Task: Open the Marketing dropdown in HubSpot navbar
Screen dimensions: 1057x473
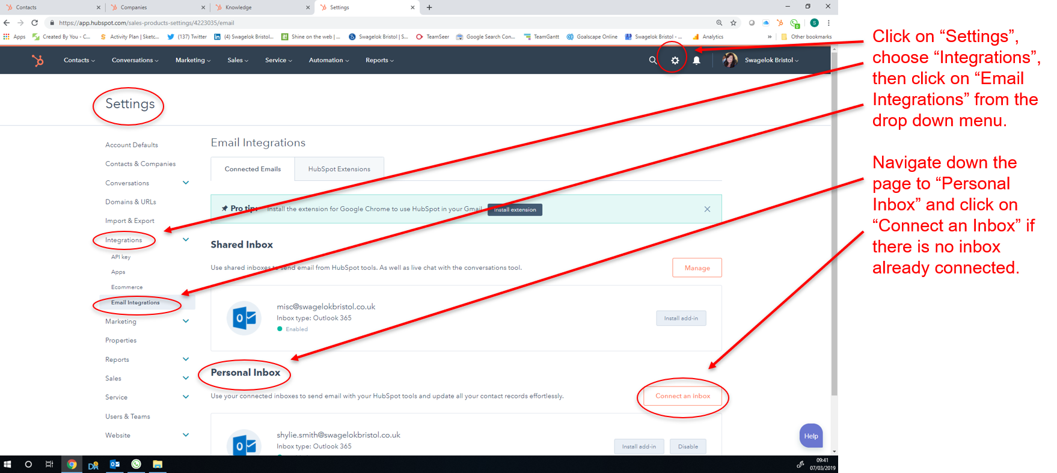Action: coord(193,60)
